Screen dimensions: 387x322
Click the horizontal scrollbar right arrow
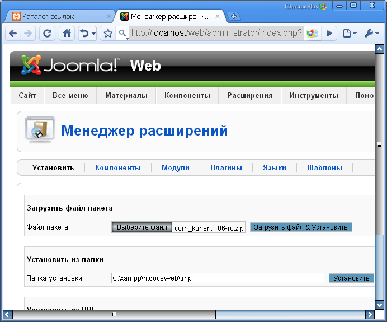click(x=370, y=315)
